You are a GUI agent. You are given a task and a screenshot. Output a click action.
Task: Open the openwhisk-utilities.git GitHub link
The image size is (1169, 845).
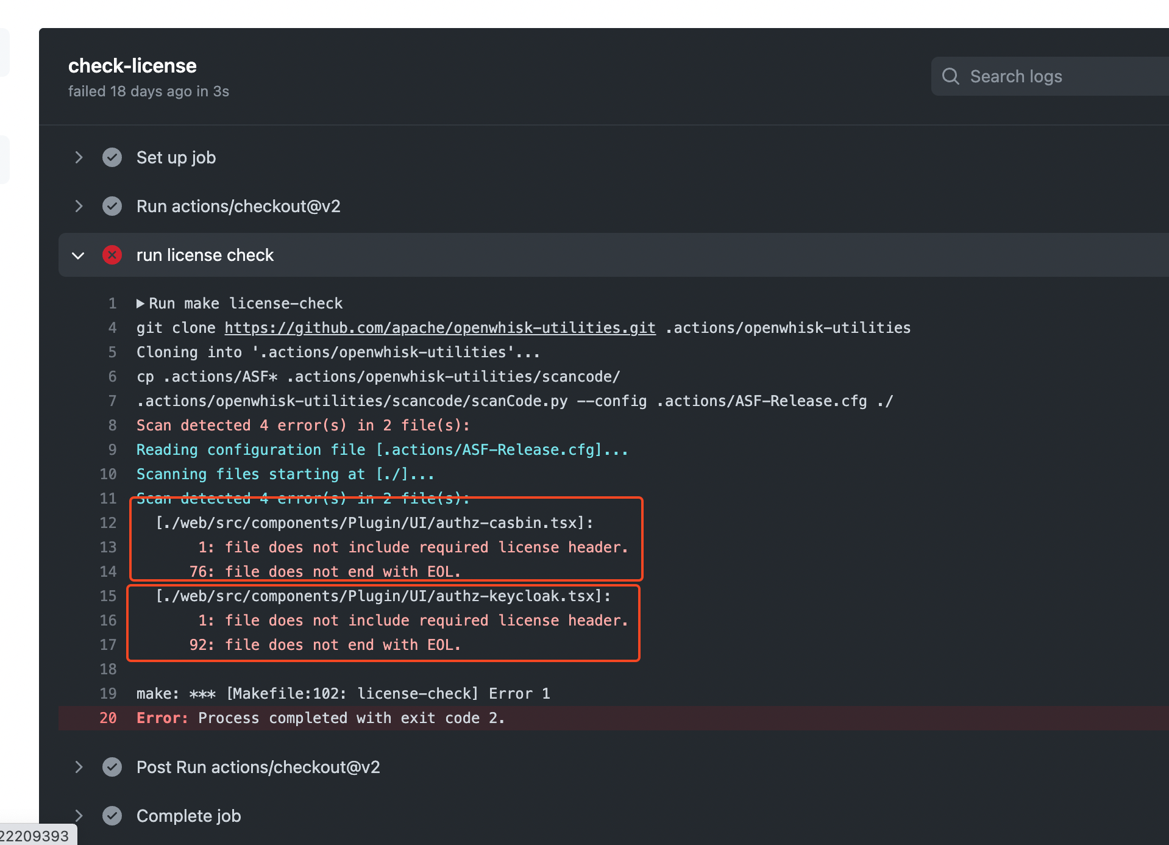pos(440,328)
